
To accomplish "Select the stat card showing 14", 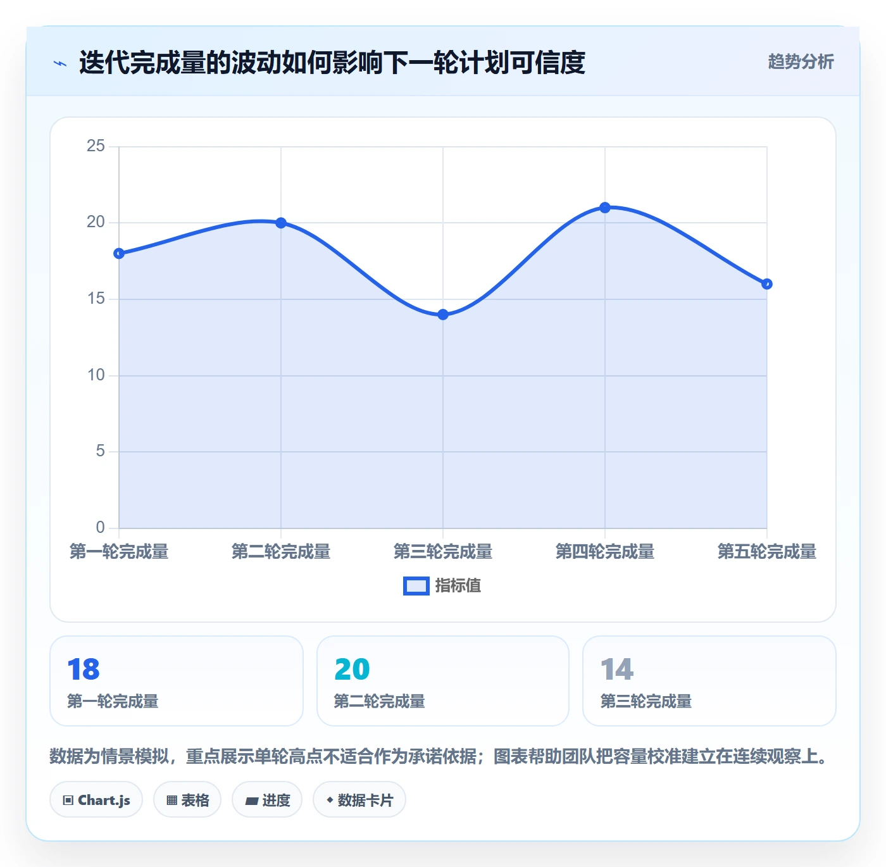I will point(709,681).
